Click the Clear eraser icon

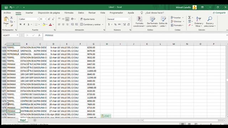tap(190, 25)
